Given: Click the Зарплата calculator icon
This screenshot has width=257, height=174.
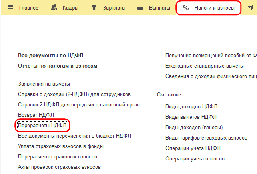Looking at the screenshot, I should click(94, 8).
